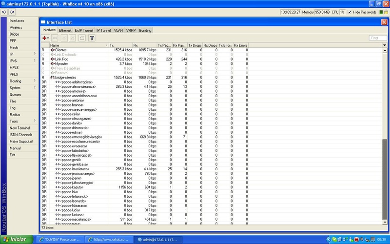Click the scrollbar up arrow in the list
Image resolution: width=390 pixels, height=244 pixels.
(x=385, y=50)
